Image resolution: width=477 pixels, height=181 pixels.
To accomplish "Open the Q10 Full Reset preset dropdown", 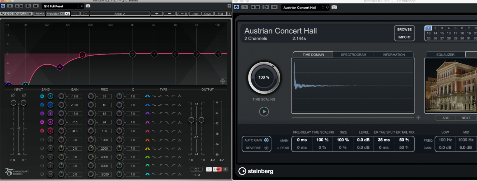I will click(x=63, y=6).
